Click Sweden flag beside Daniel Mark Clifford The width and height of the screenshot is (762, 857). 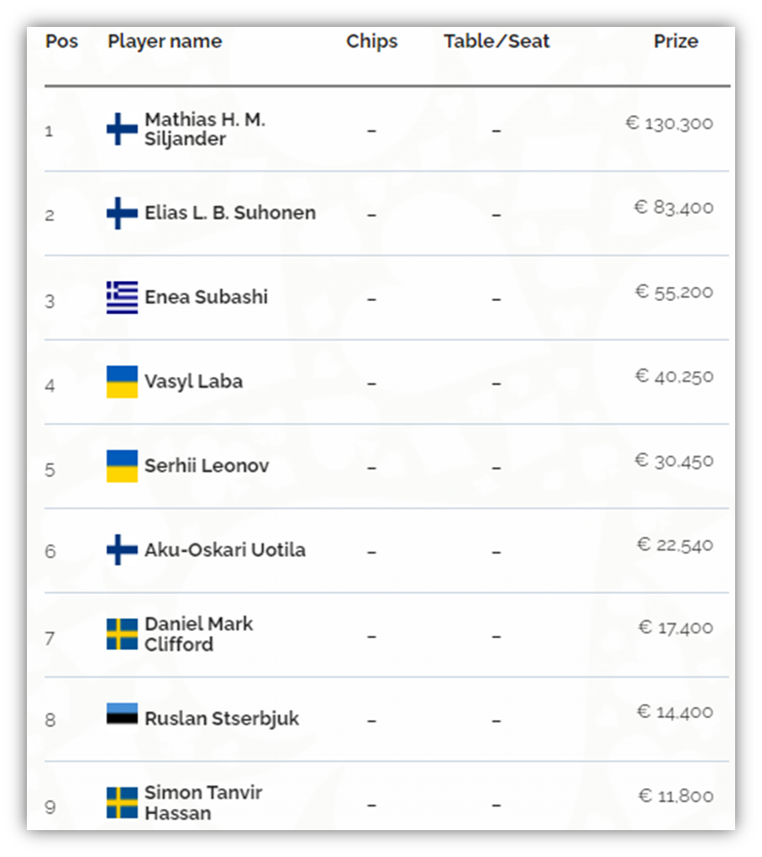[123, 634]
